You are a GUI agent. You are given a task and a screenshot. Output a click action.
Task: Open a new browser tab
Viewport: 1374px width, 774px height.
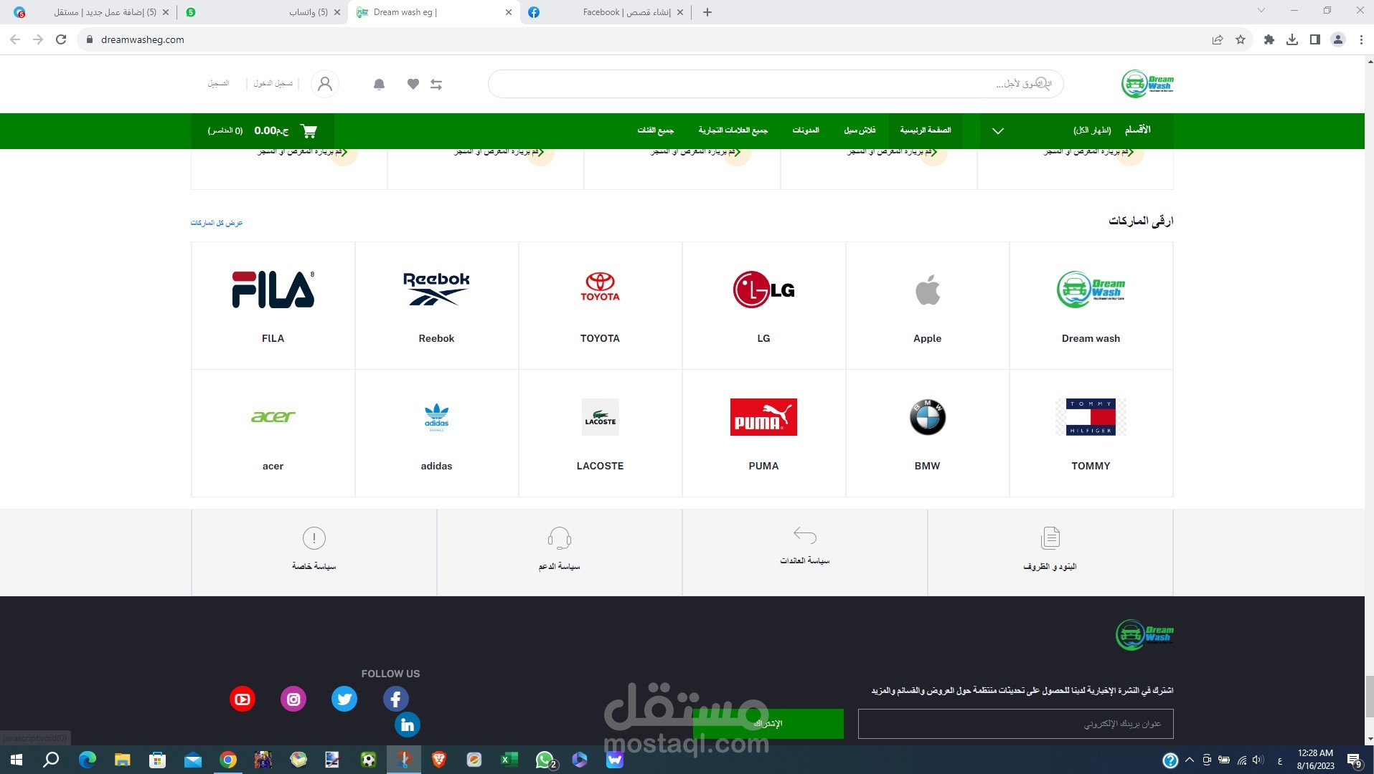pos(707,12)
